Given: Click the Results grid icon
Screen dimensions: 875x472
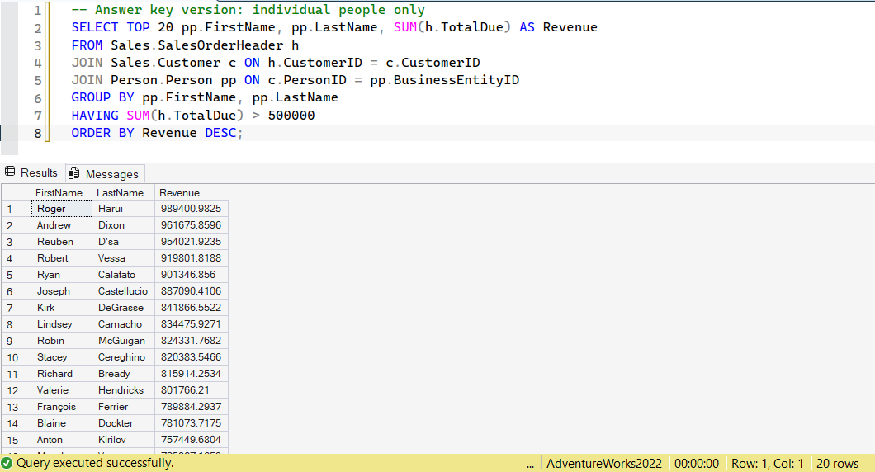Looking at the screenshot, I should [x=10, y=172].
